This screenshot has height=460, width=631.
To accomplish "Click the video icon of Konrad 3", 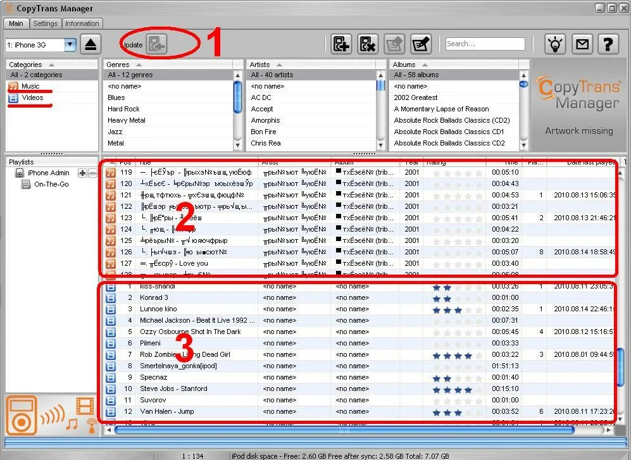I will coord(110,298).
